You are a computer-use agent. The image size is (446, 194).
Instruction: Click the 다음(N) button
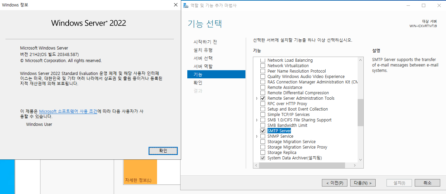click(x=363, y=183)
